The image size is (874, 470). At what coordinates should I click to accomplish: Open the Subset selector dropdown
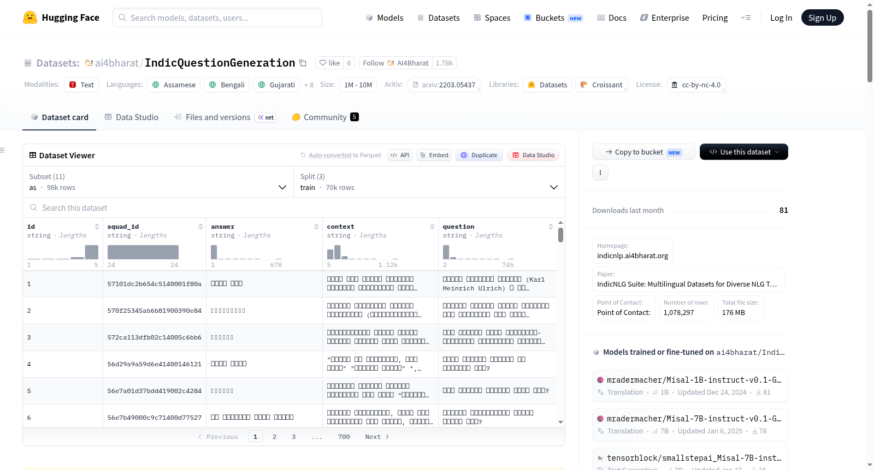click(158, 182)
